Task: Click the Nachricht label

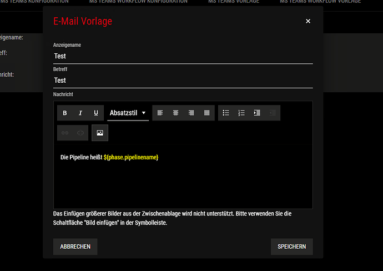Action: [x=63, y=94]
